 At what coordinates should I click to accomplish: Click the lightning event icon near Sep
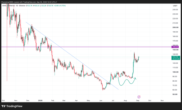[x=139, y=97]
